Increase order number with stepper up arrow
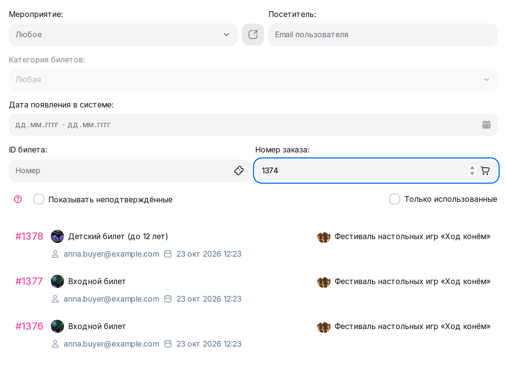506x368 pixels. 472,168
